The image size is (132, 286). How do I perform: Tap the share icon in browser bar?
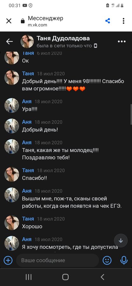(108, 21)
